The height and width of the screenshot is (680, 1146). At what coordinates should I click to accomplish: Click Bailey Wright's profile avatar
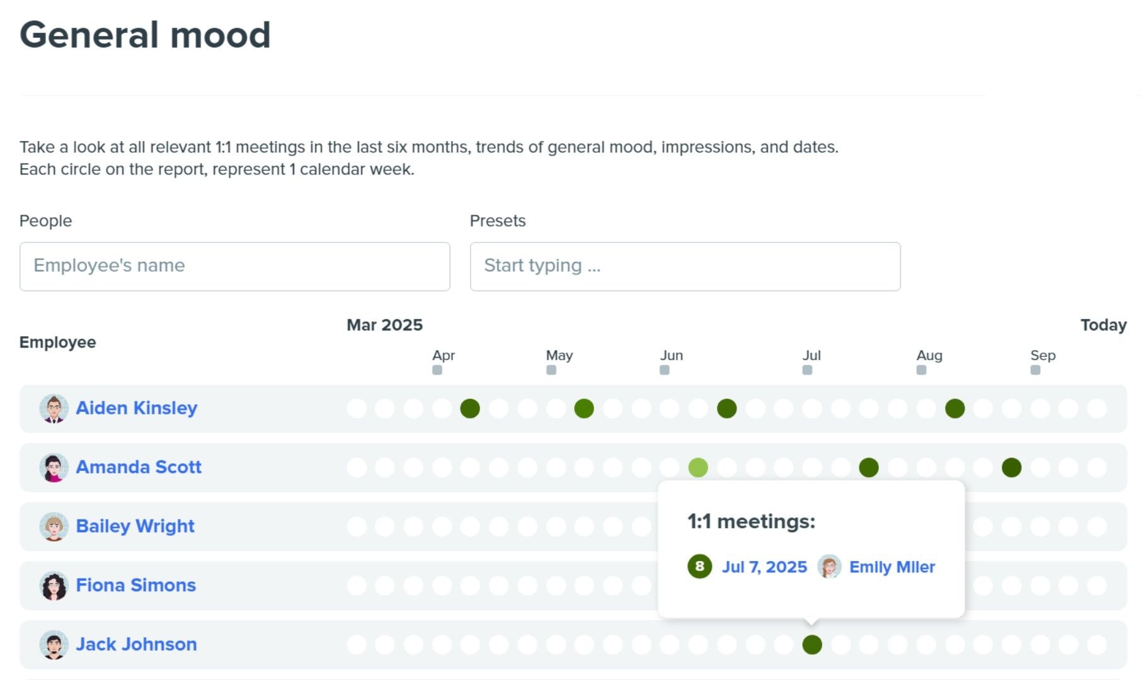coord(54,526)
